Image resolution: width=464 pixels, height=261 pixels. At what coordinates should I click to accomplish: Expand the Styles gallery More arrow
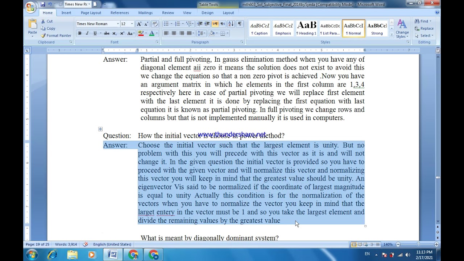[391, 34]
